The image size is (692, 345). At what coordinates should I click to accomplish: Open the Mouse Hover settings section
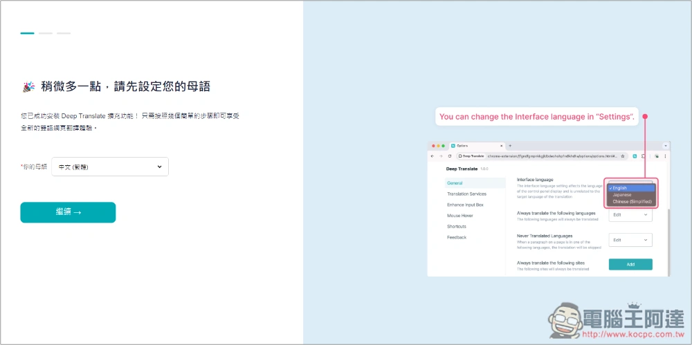coord(459,216)
